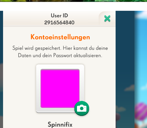Image resolution: width=147 pixels, height=128 pixels.
Task: Select the username Spinnifix
Action: [x=60, y=124]
